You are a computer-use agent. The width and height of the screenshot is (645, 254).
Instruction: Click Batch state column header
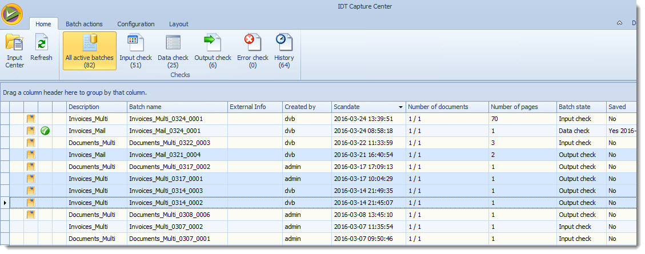tap(581, 107)
